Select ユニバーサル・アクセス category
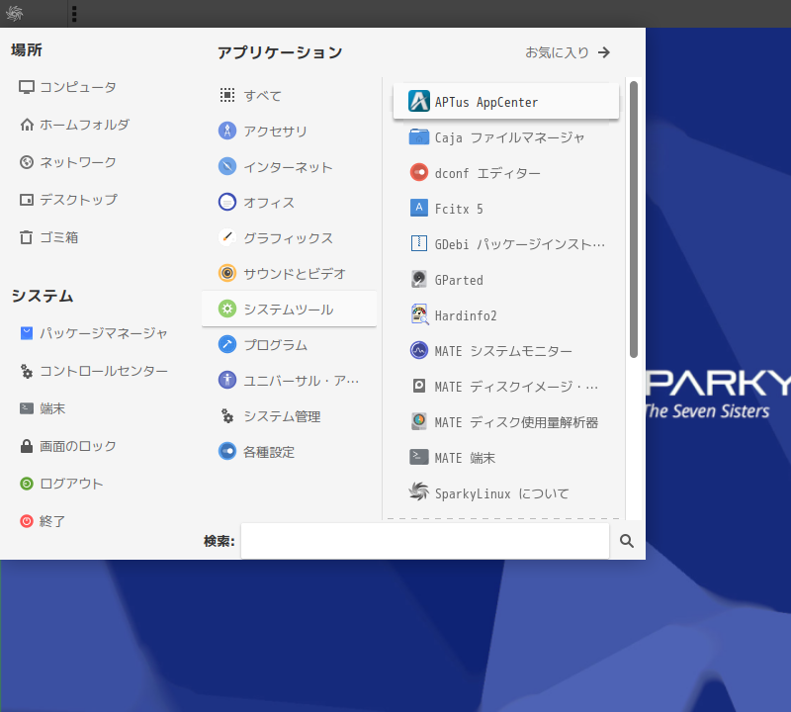 (x=289, y=380)
